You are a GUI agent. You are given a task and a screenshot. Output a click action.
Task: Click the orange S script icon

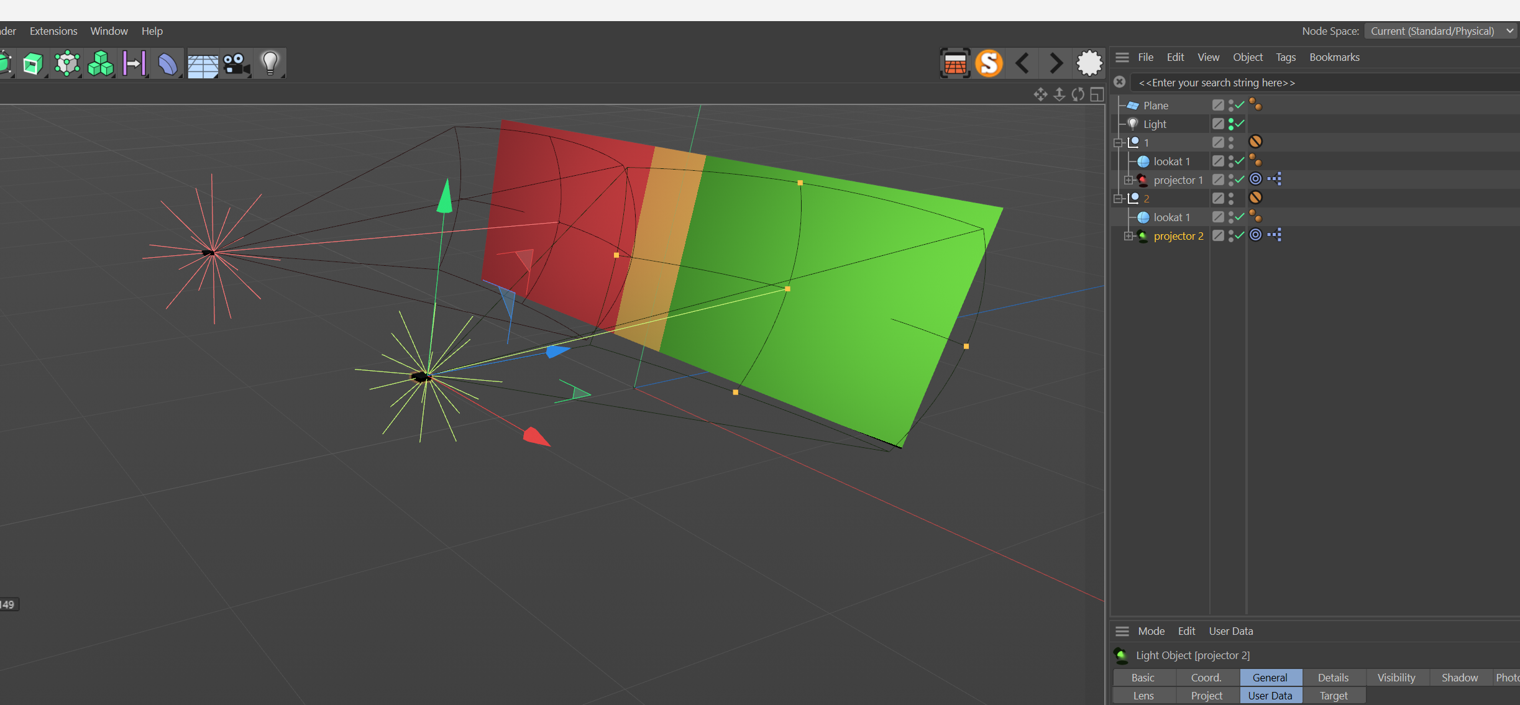click(989, 63)
